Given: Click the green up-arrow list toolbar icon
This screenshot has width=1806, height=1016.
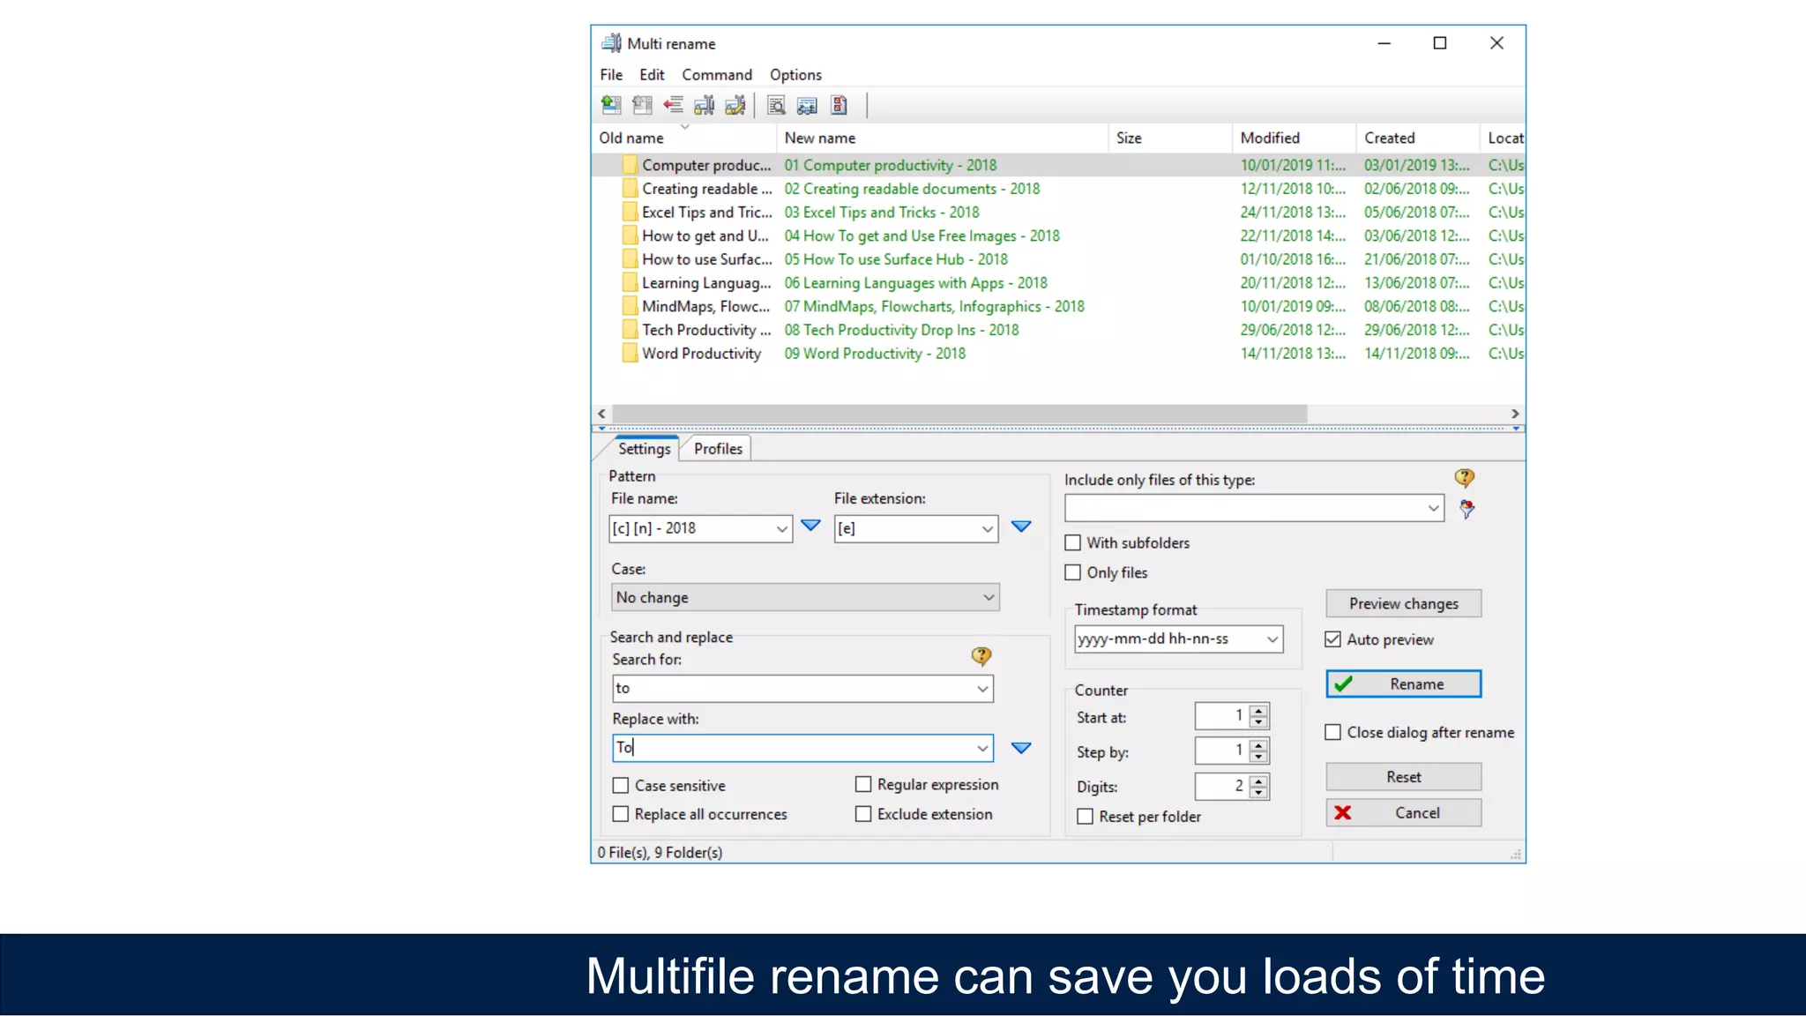Looking at the screenshot, I should 611,106.
